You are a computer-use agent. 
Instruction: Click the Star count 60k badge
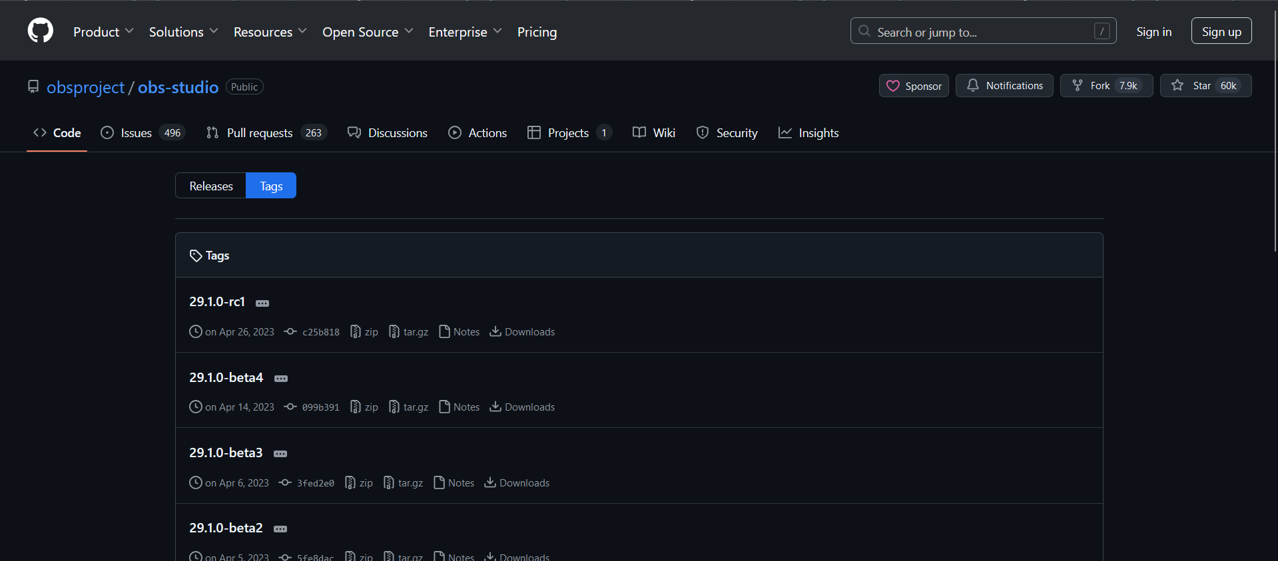(x=1228, y=86)
